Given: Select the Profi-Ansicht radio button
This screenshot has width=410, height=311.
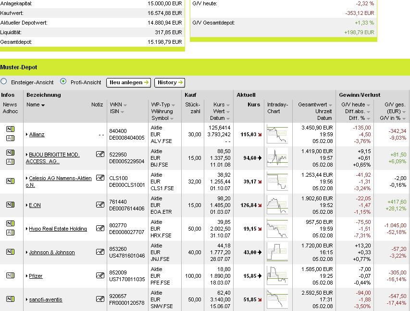Looking at the screenshot, I should click(x=63, y=81).
